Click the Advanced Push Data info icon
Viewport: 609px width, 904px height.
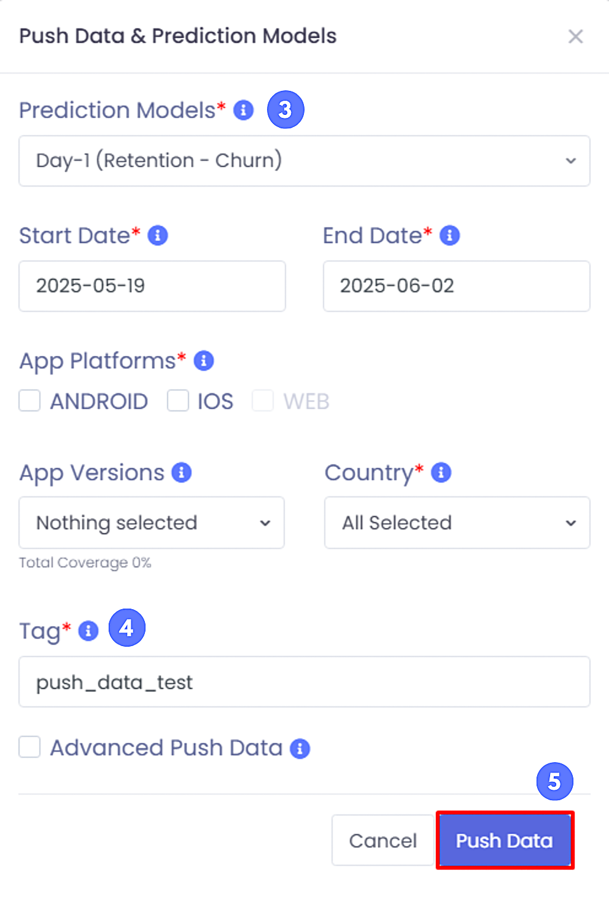click(x=300, y=749)
